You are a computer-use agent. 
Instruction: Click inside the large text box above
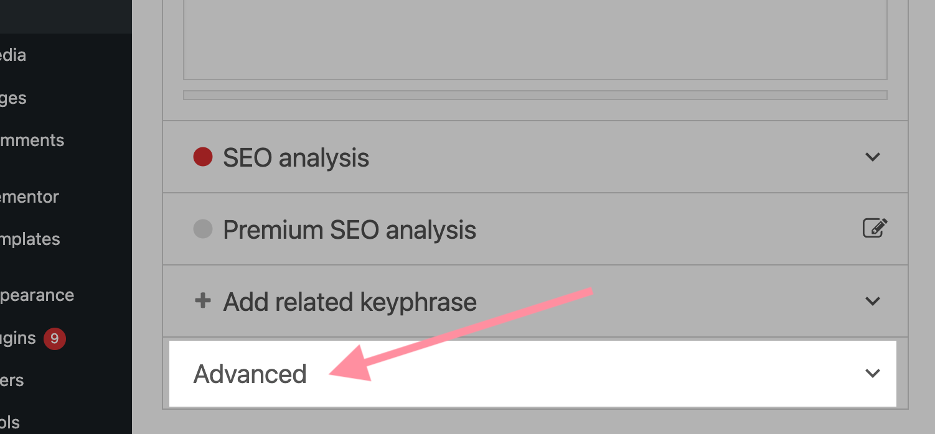tap(535, 40)
